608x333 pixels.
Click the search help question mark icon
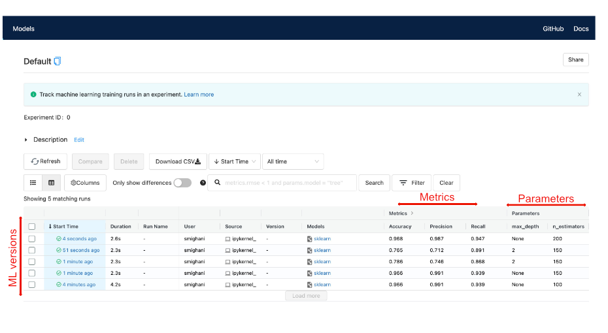point(203,183)
